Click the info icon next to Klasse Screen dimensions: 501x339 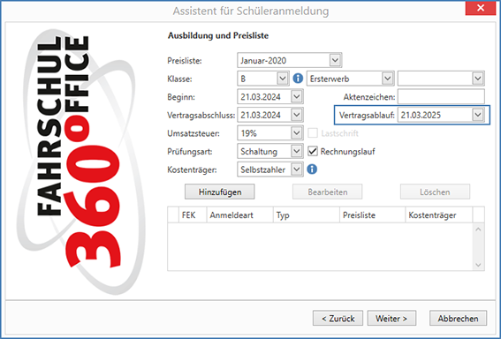298,79
